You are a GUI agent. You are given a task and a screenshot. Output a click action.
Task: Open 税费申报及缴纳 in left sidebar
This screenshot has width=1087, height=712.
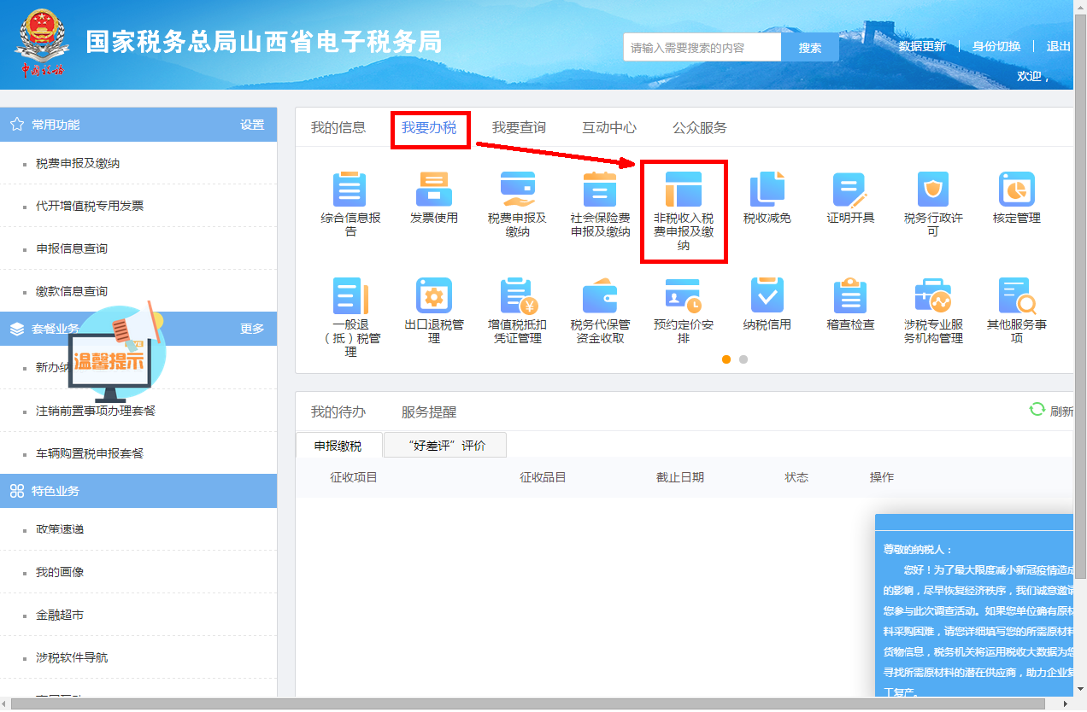click(78, 163)
